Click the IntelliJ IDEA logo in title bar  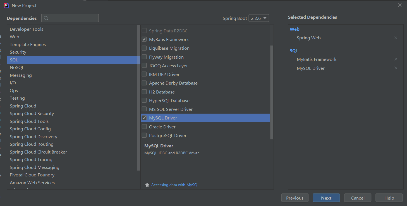click(6, 5)
